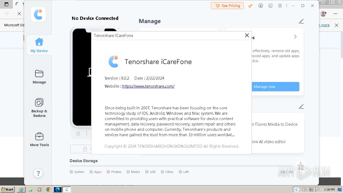Viewport: 343px width, 193px height.
Task: Click the iCareFone system tray icon
Action: click(x=297, y=190)
